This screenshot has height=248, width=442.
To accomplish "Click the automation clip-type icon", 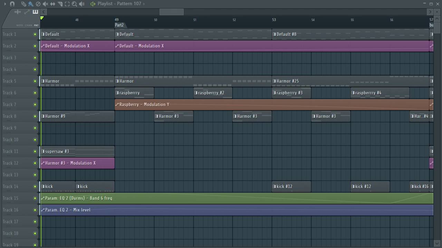I will click(x=27, y=12).
